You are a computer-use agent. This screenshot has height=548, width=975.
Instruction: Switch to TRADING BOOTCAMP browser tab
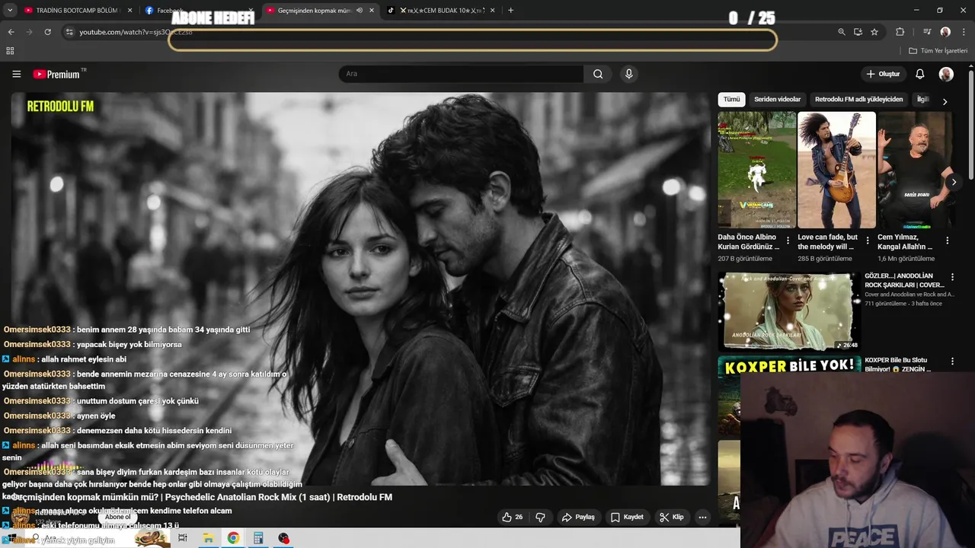(72, 11)
